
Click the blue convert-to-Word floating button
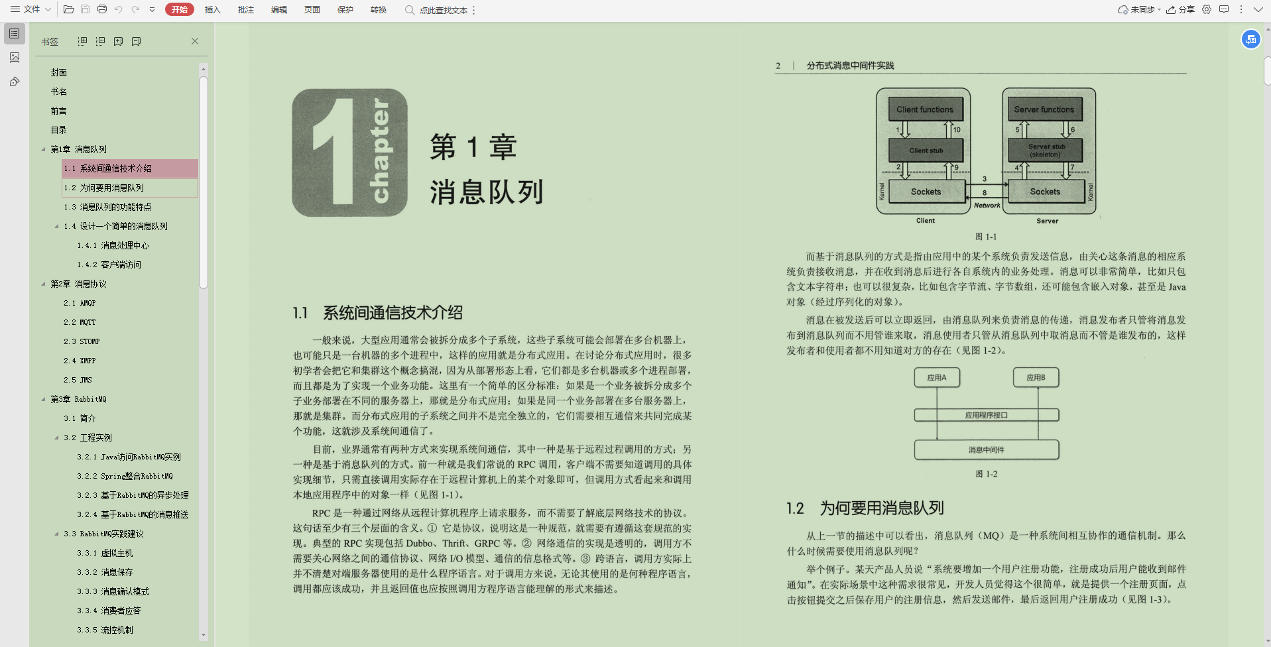tap(1250, 40)
